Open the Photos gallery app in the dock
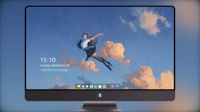The image size is (200, 112). 104,86
